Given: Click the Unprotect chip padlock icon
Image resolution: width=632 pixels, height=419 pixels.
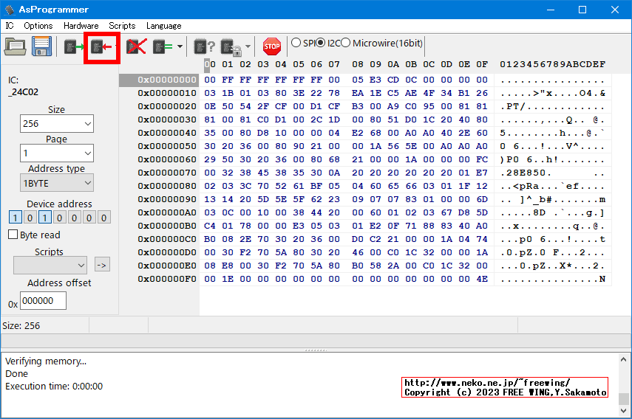Looking at the screenshot, I should click(x=230, y=47).
